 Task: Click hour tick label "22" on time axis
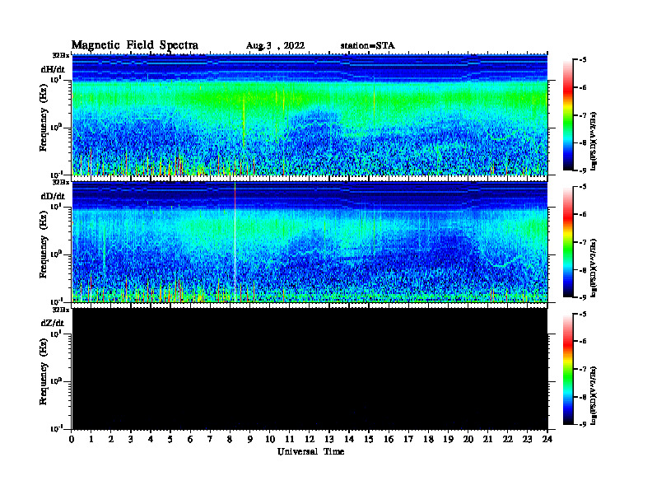(x=508, y=439)
